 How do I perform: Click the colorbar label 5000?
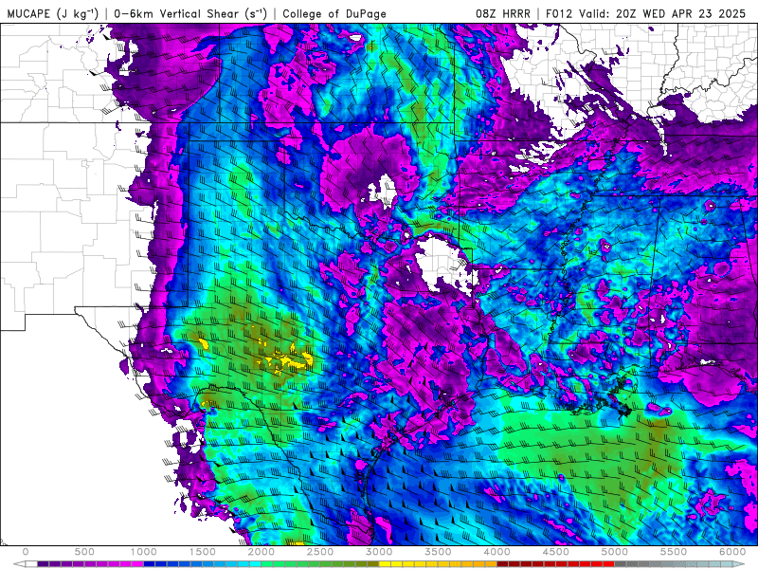pyautogui.click(x=615, y=552)
